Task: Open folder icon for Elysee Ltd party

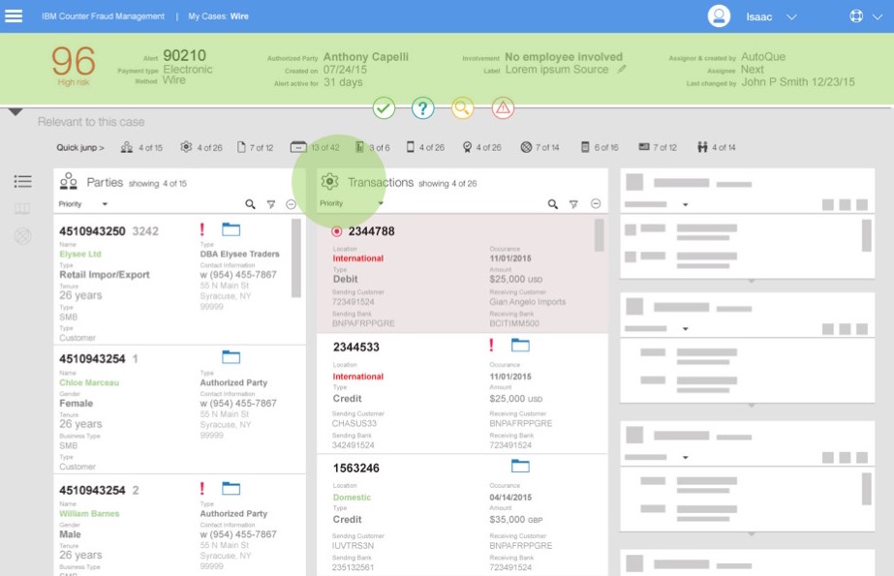Action: [x=231, y=229]
